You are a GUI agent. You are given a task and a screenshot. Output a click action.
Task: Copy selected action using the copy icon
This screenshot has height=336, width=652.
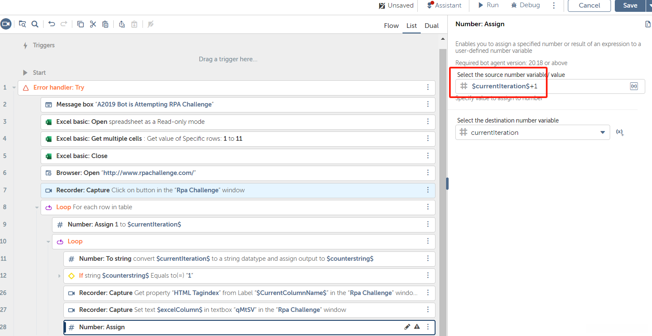click(x=80, y=24)
